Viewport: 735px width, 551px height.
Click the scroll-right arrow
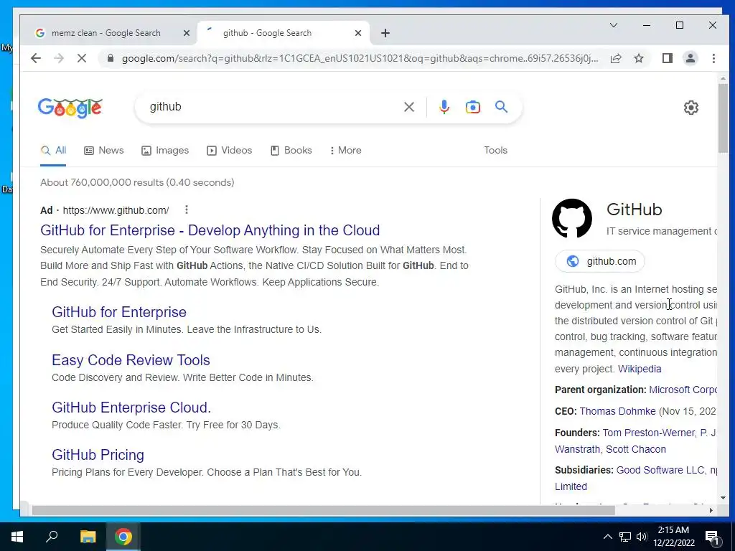pos(711,511)
